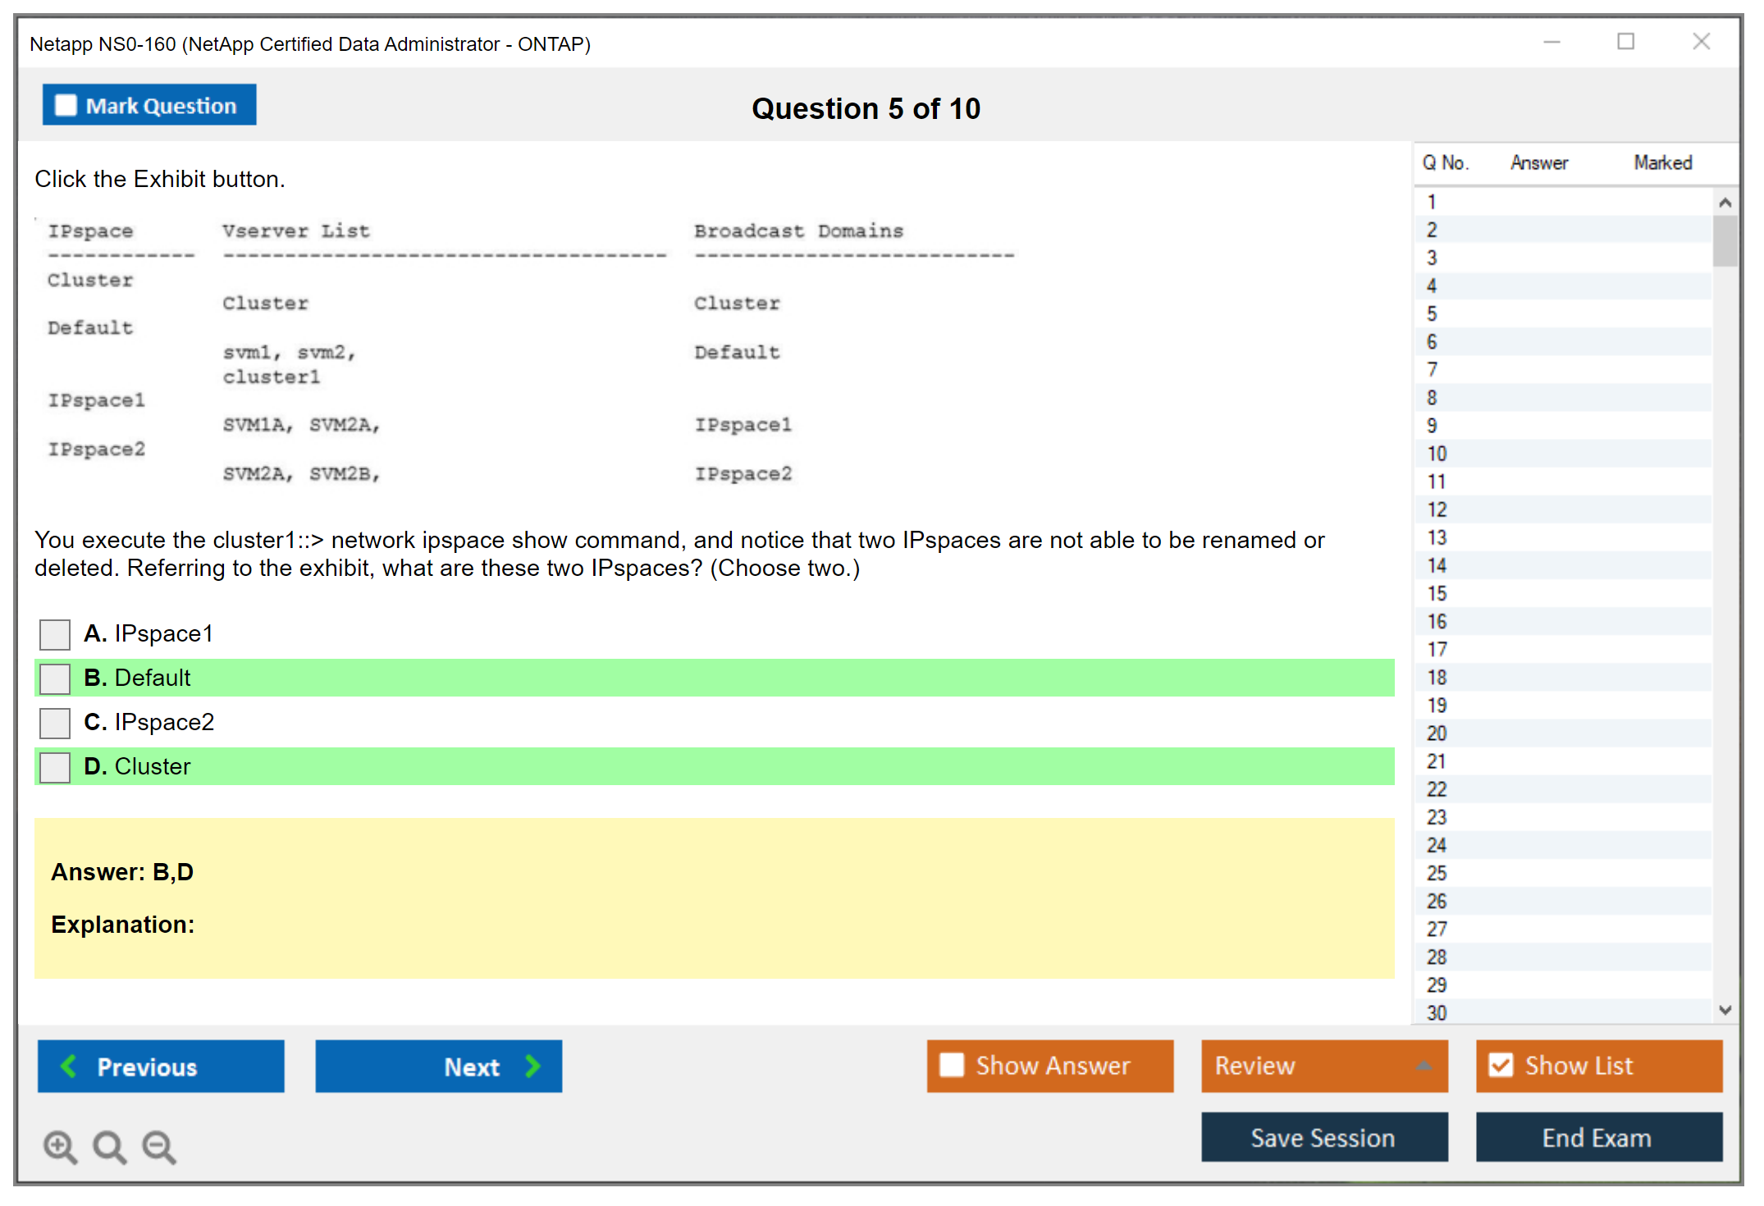
Task: Check option D Cluster
Action: tap(55, 767)
